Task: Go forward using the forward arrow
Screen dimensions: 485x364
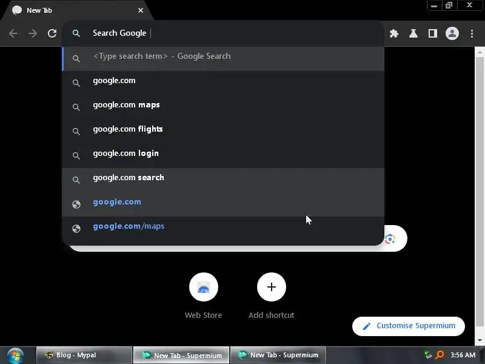Action: [33, 33]
